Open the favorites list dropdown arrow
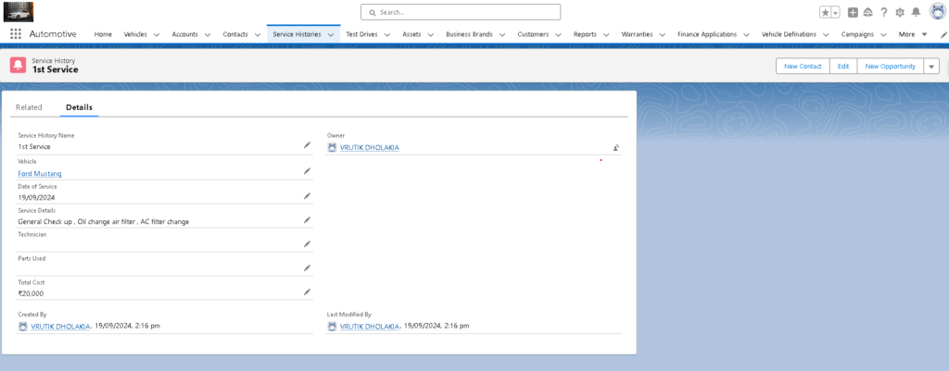This screenshot has height=371, width=949. tap(836, 12)
